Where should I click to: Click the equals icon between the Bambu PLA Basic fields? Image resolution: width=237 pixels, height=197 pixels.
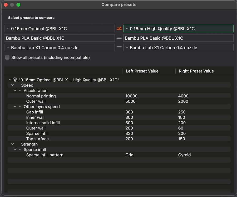coord(119,38)
